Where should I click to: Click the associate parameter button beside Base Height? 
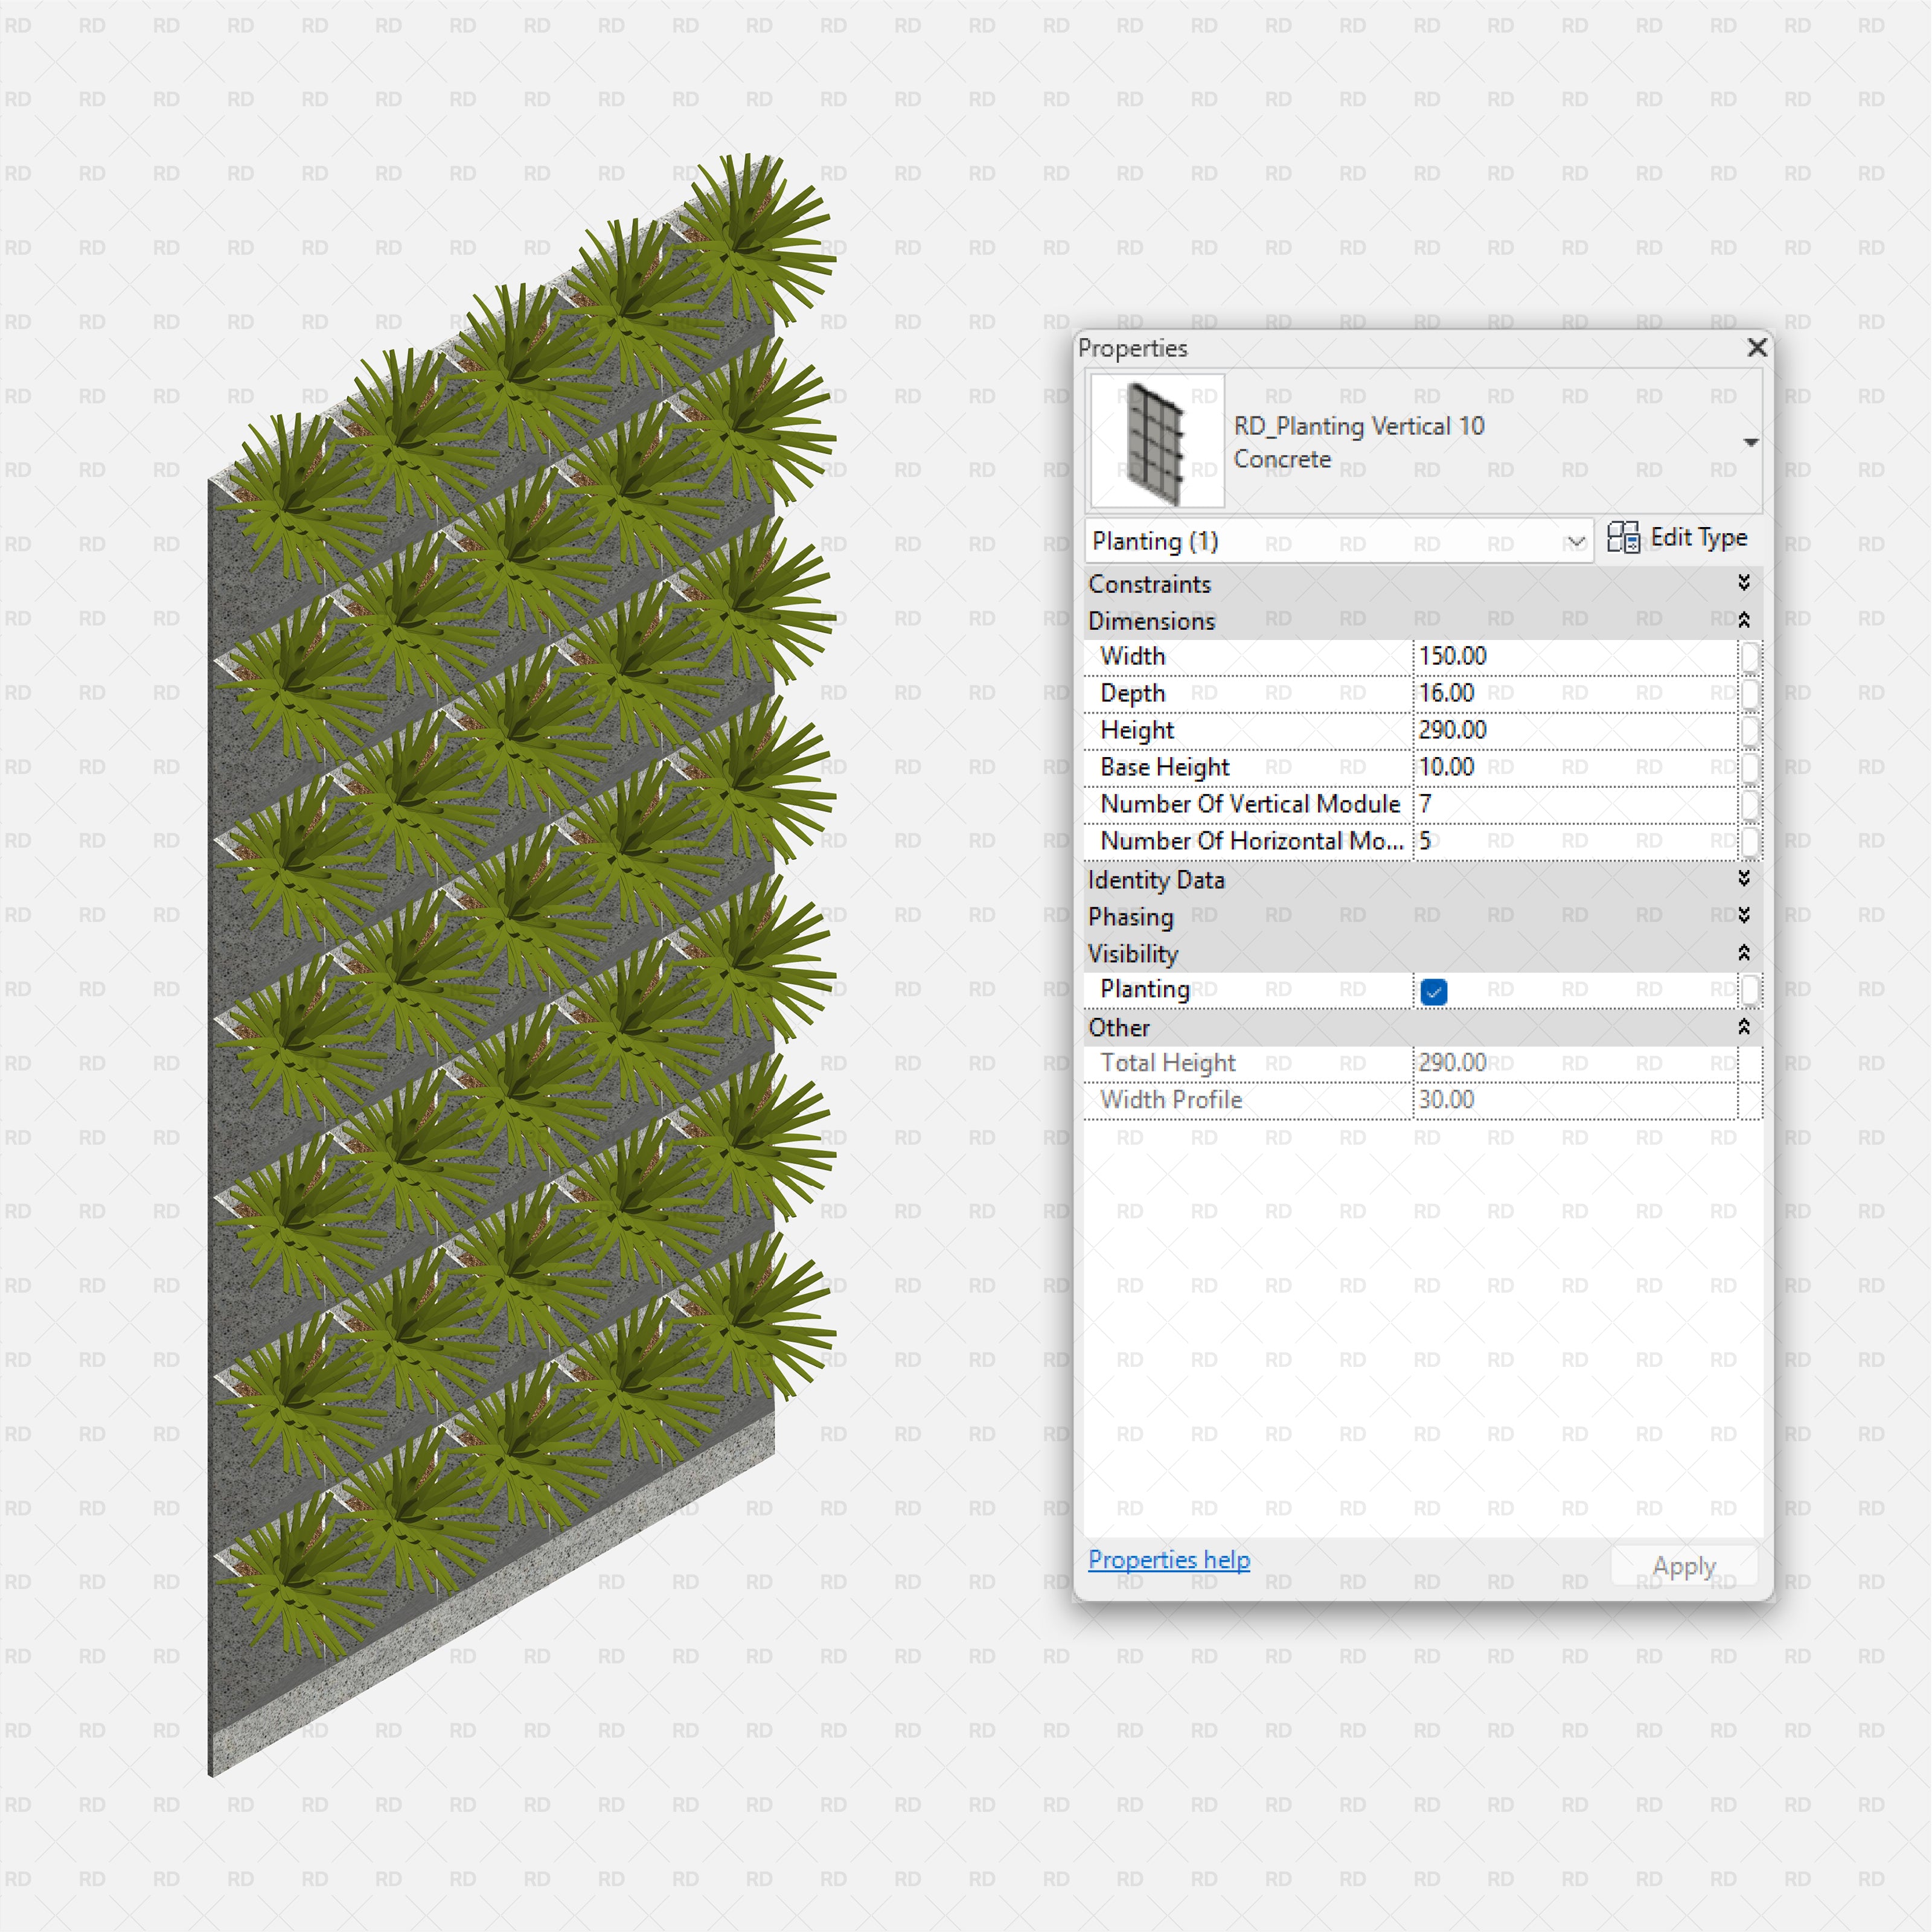click(1751, 767)
